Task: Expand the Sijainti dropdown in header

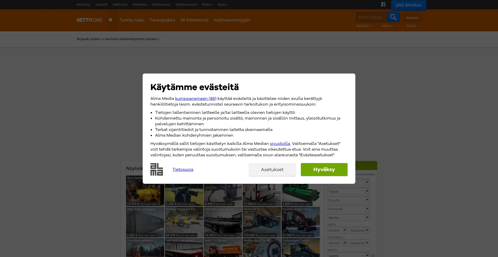Action: click(413, 26)
